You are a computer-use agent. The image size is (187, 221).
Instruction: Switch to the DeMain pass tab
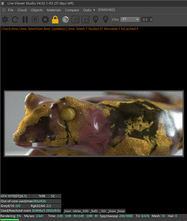coord(77,211)
